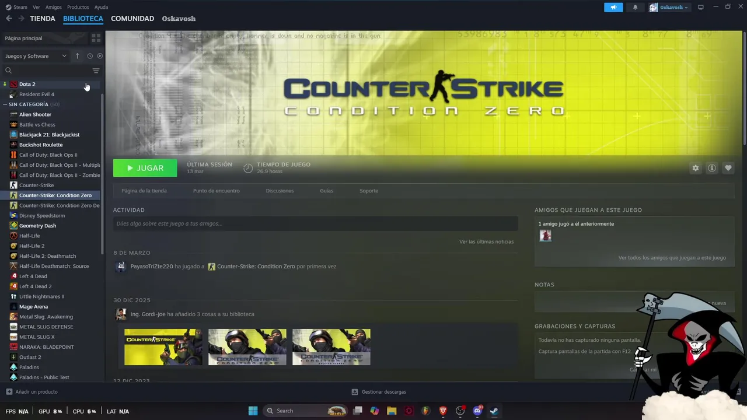Open the notifications bell
747x420 pixels.
tap(635, 8)
